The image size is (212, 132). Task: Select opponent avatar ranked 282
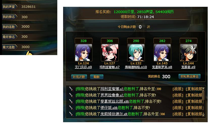[162, 53]
